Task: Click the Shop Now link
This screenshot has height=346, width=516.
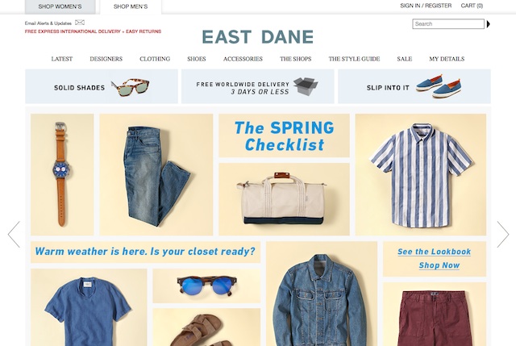Action: tap(439, 265)
